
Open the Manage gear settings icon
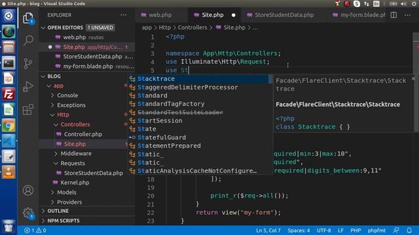point(28,213)
